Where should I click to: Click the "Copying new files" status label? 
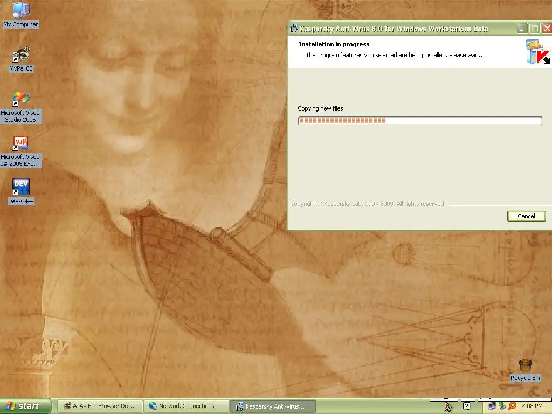[320, 108]
